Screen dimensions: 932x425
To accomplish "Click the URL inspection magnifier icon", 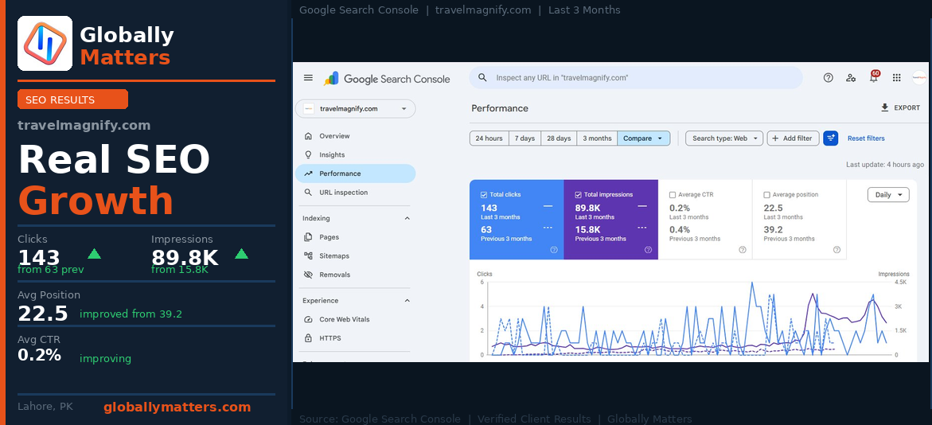I will click(308, 193).
